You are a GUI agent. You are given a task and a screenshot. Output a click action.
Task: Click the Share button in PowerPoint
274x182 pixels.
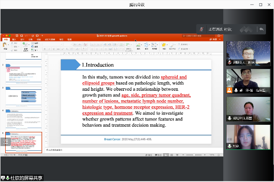coord(213,39)
